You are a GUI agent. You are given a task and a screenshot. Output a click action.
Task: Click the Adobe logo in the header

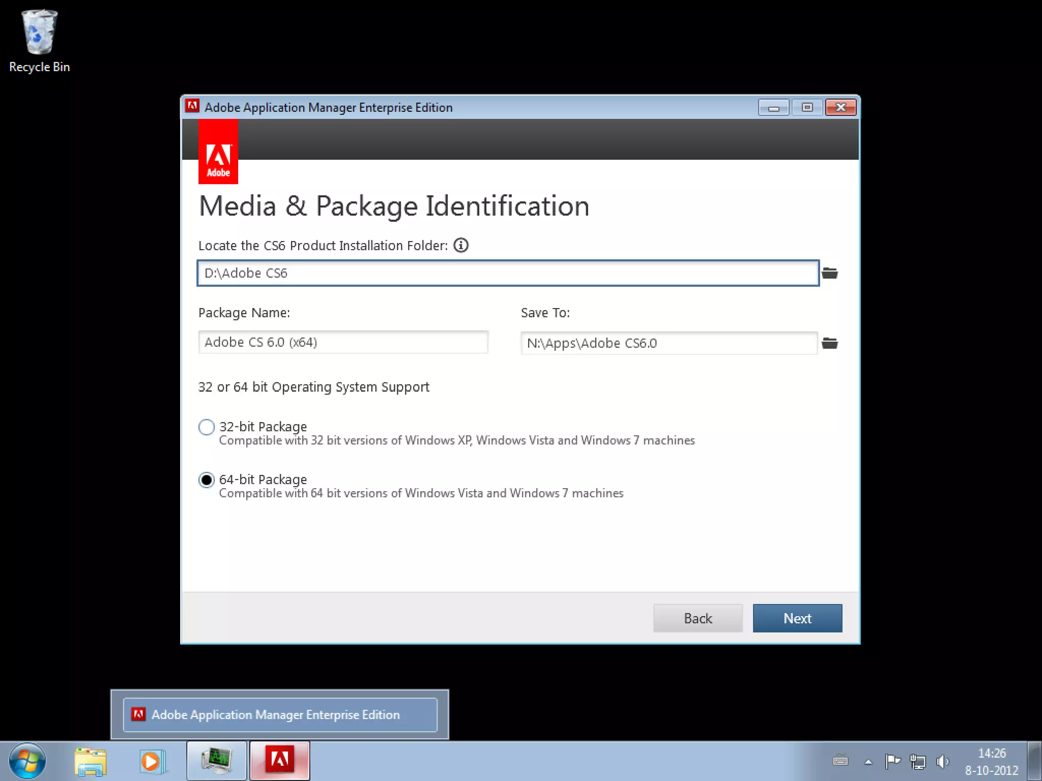click(x=218, y=152)
